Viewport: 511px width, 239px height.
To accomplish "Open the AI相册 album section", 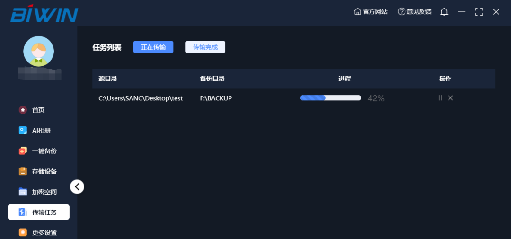I will pos(35,131).
